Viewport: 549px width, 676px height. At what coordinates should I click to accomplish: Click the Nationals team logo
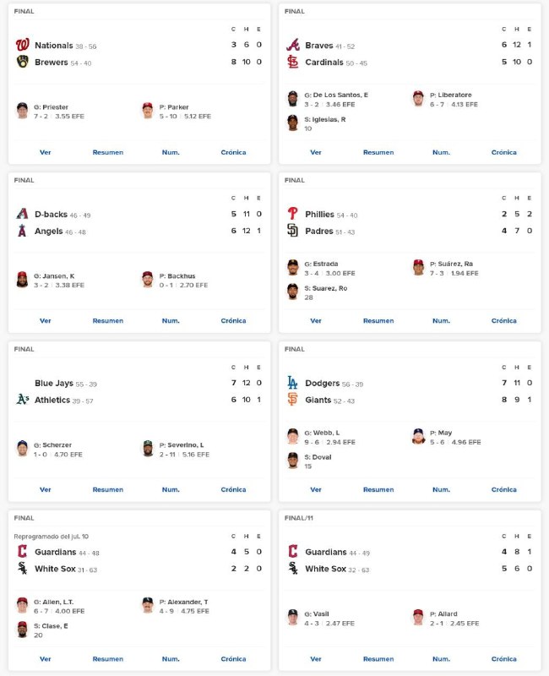[23, 45]
